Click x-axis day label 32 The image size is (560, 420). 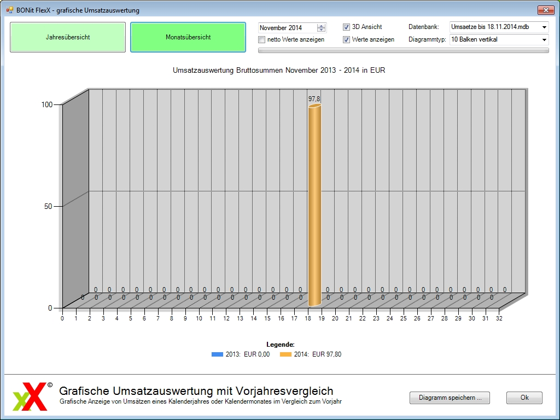[x=499, y=318]
